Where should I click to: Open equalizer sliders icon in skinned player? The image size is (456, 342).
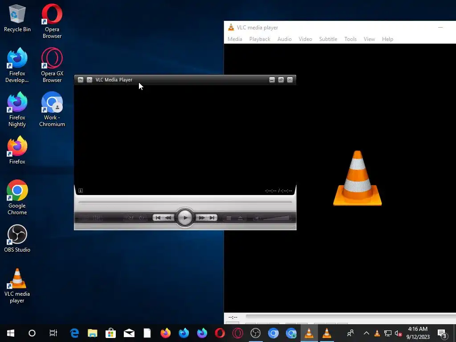[x=97, y=218]
